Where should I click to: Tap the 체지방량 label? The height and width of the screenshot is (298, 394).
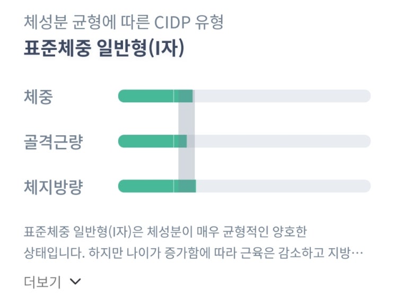tap(53, 187)
